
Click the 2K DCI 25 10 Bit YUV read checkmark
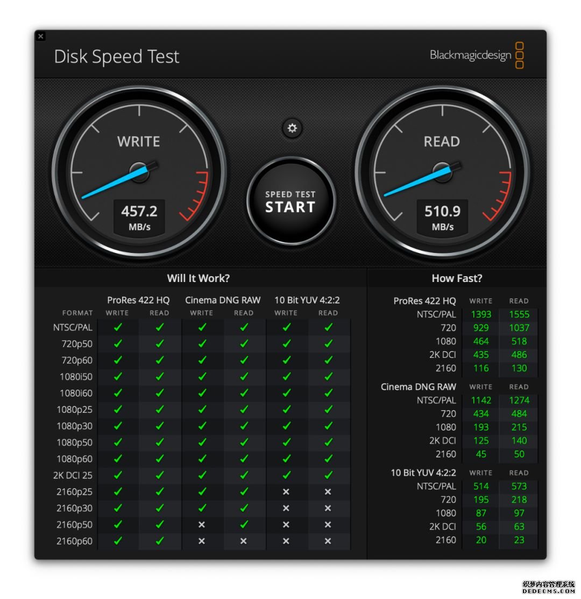coord(328,475)
